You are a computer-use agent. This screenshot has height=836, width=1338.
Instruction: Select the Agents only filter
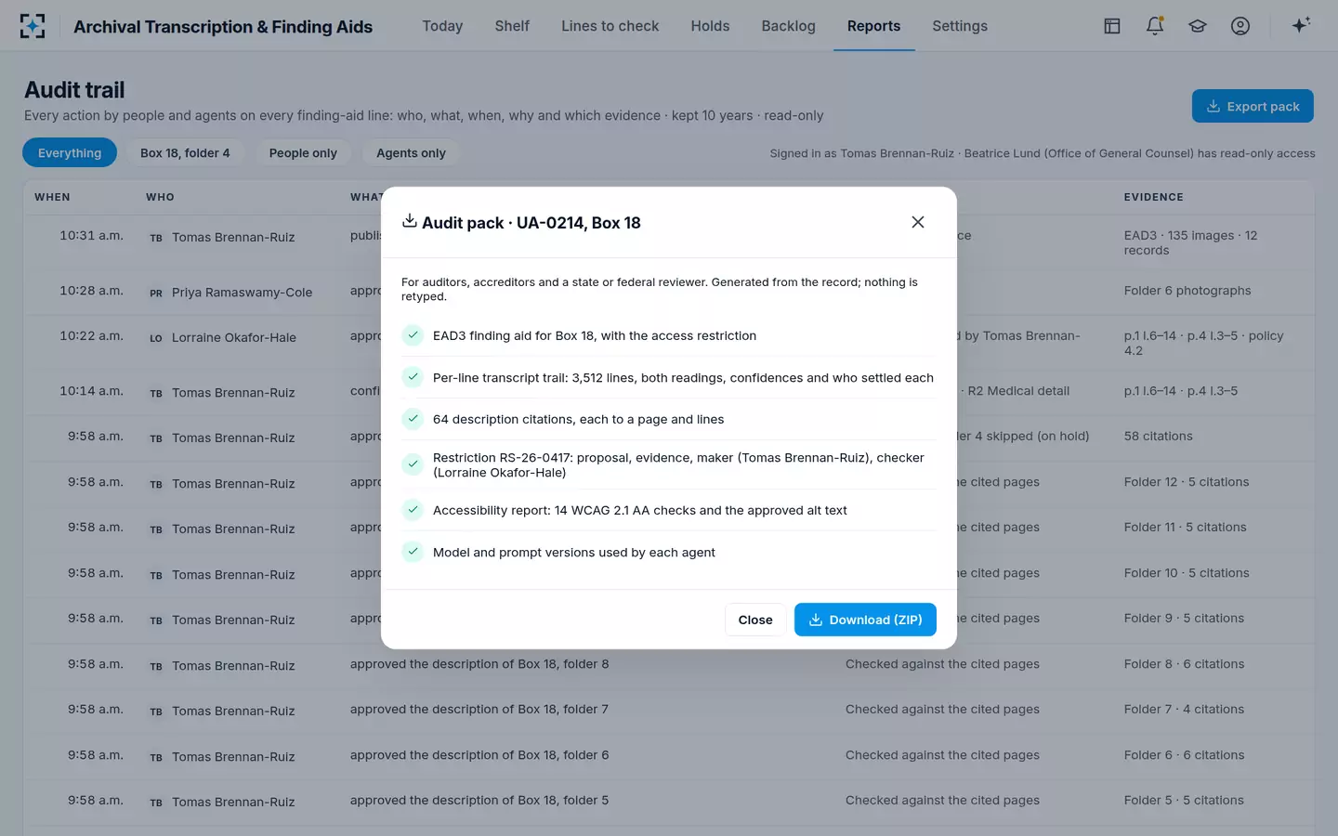coord(411,152)
